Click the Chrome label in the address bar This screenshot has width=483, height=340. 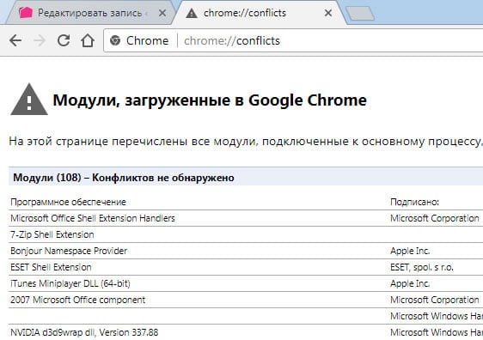147,40
